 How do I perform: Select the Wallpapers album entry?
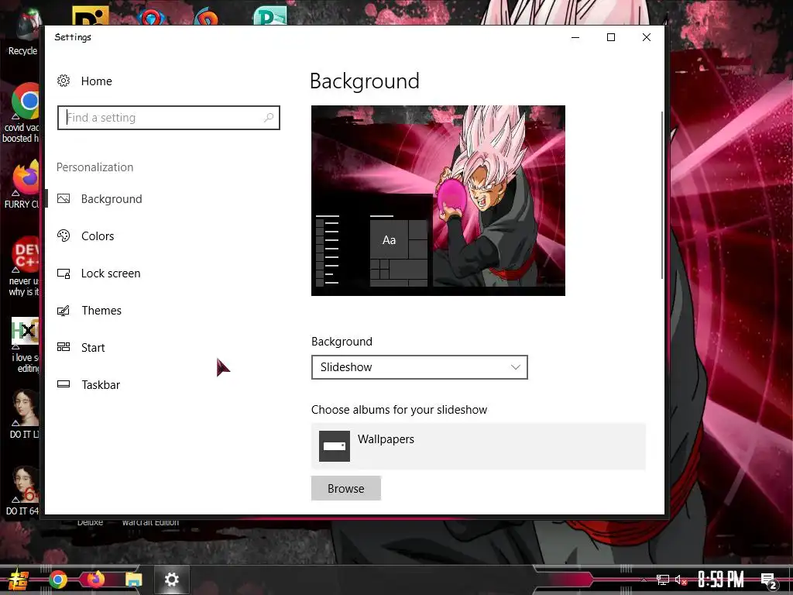479,446
